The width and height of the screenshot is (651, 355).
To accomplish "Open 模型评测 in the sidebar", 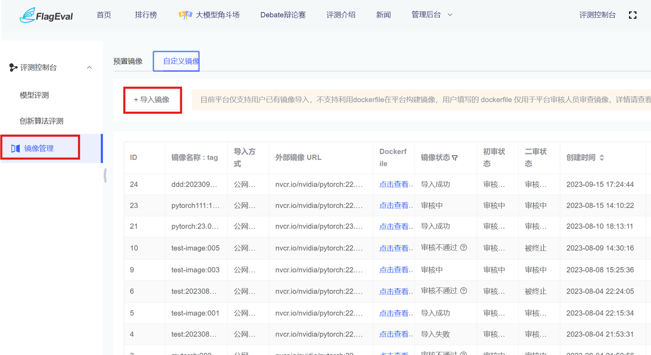I will click(34, 95).
